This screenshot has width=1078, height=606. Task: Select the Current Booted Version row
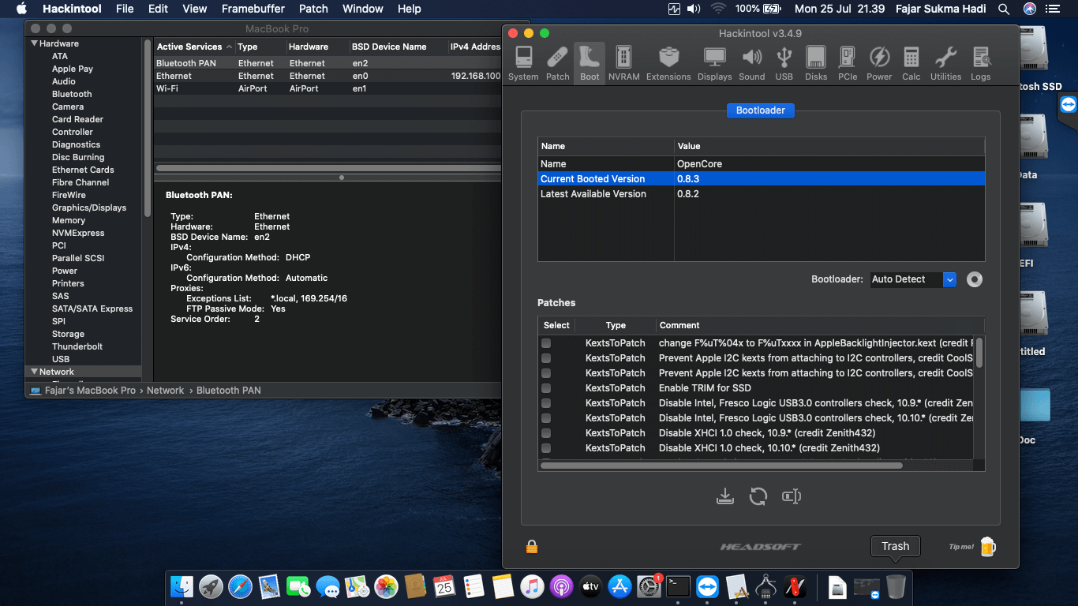click(x=761, y=179)
